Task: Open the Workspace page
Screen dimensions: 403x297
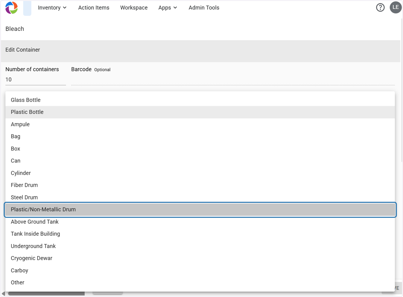Action: [134, 8]
